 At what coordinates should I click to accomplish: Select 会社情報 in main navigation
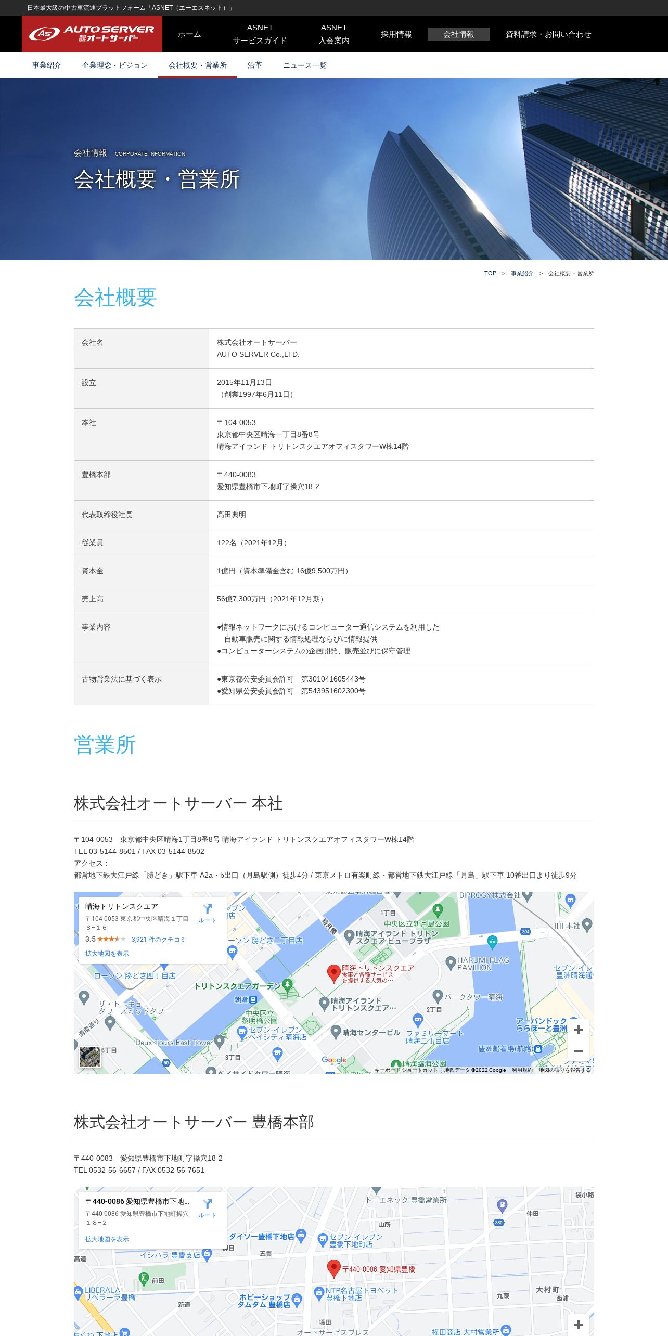459,34
